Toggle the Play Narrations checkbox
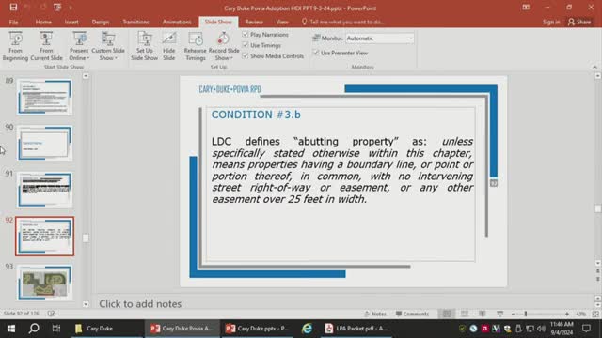Viewport: 602px width, 338px height. click(x=246, y=35)
